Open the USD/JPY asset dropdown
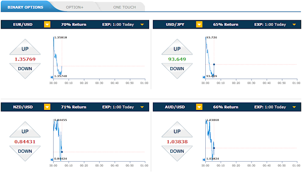The height and width of the screenshot is (173, 302). 199,24
